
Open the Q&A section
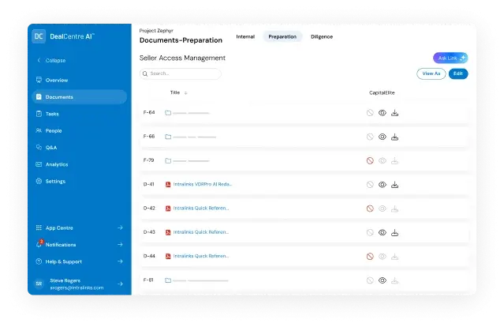(51, 148)
